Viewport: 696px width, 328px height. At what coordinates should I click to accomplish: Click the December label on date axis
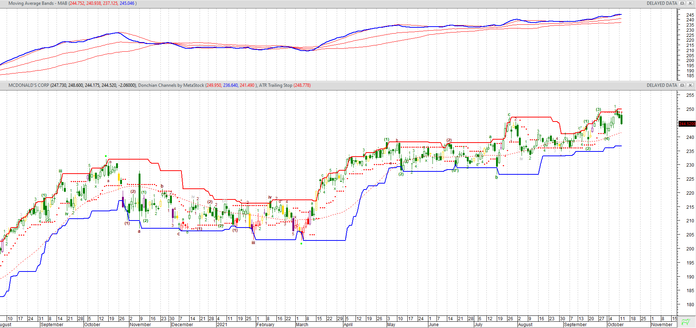pos(182,325)
